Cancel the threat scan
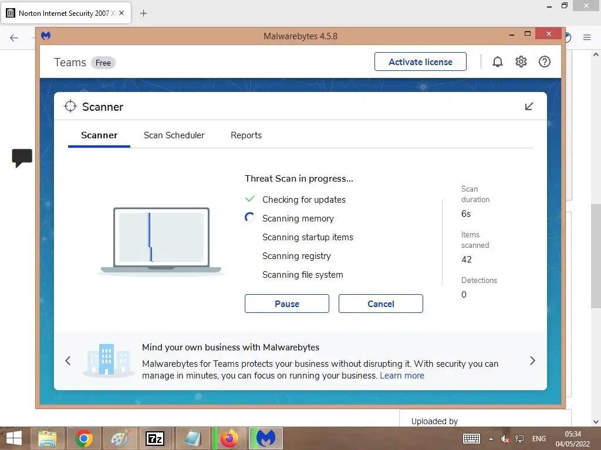The height and width of the screenshot is (450, 601). point(380,304)
